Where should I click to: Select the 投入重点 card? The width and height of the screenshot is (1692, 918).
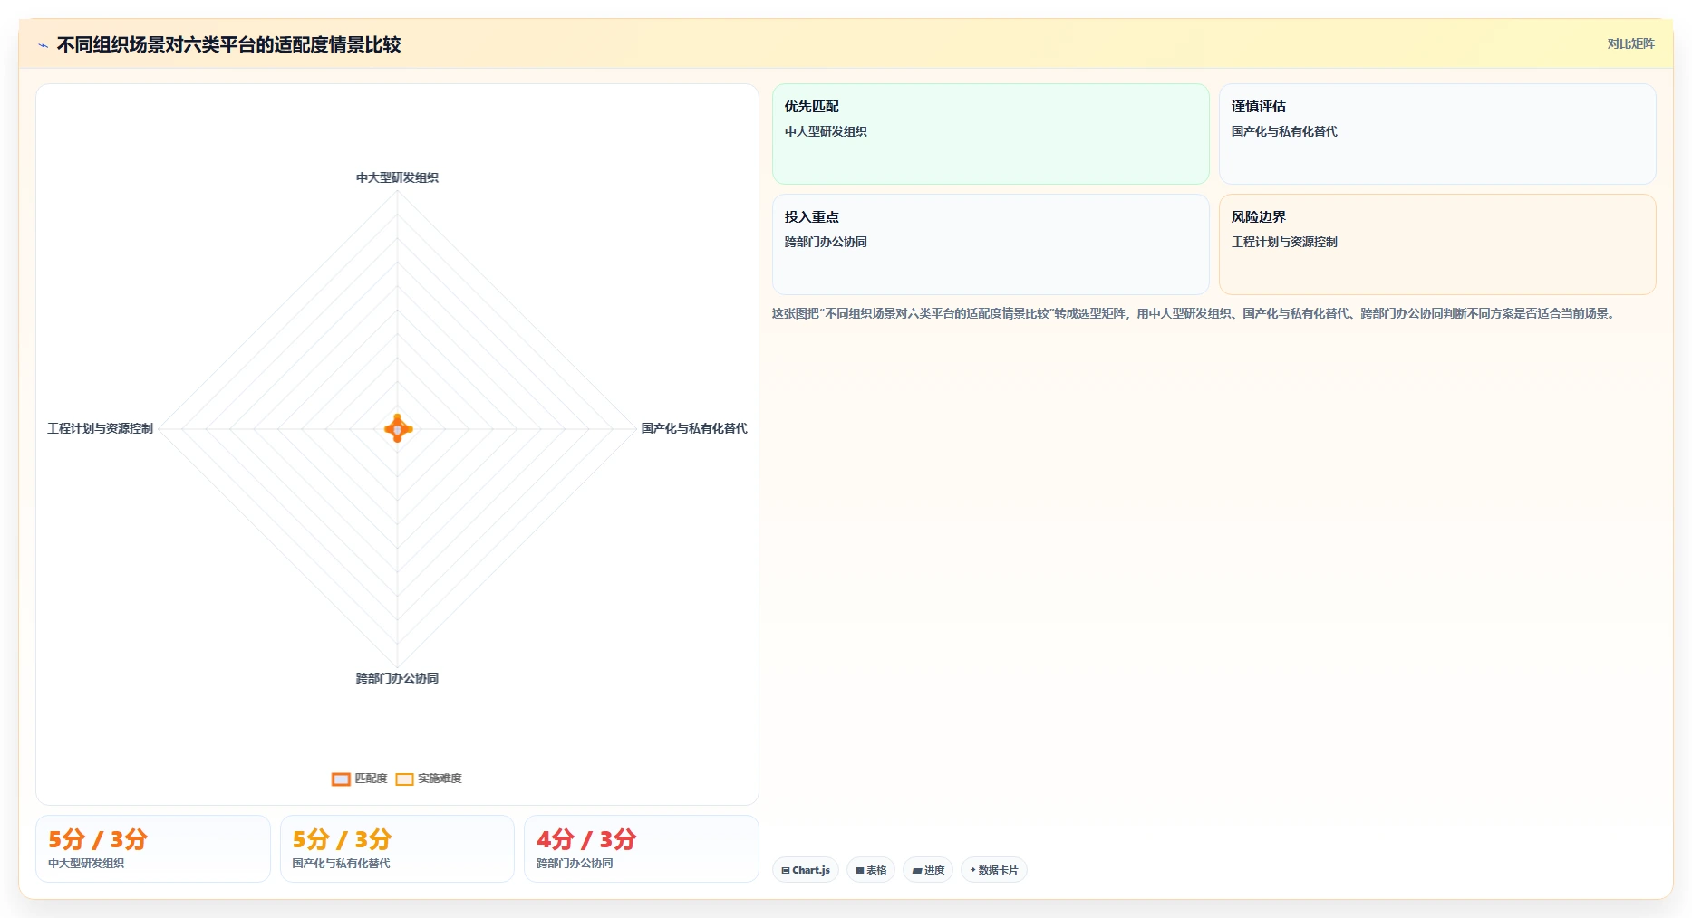tap(991, 244)
